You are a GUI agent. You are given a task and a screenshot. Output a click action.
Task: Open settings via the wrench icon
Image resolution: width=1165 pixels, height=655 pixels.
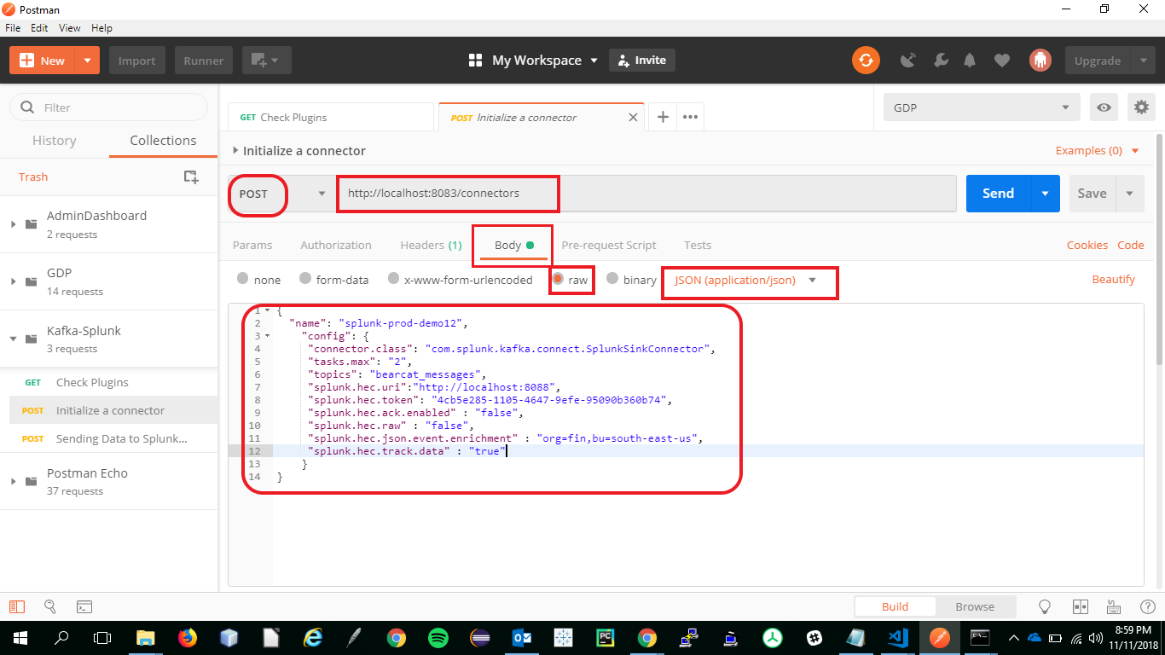tap(941, 61)
